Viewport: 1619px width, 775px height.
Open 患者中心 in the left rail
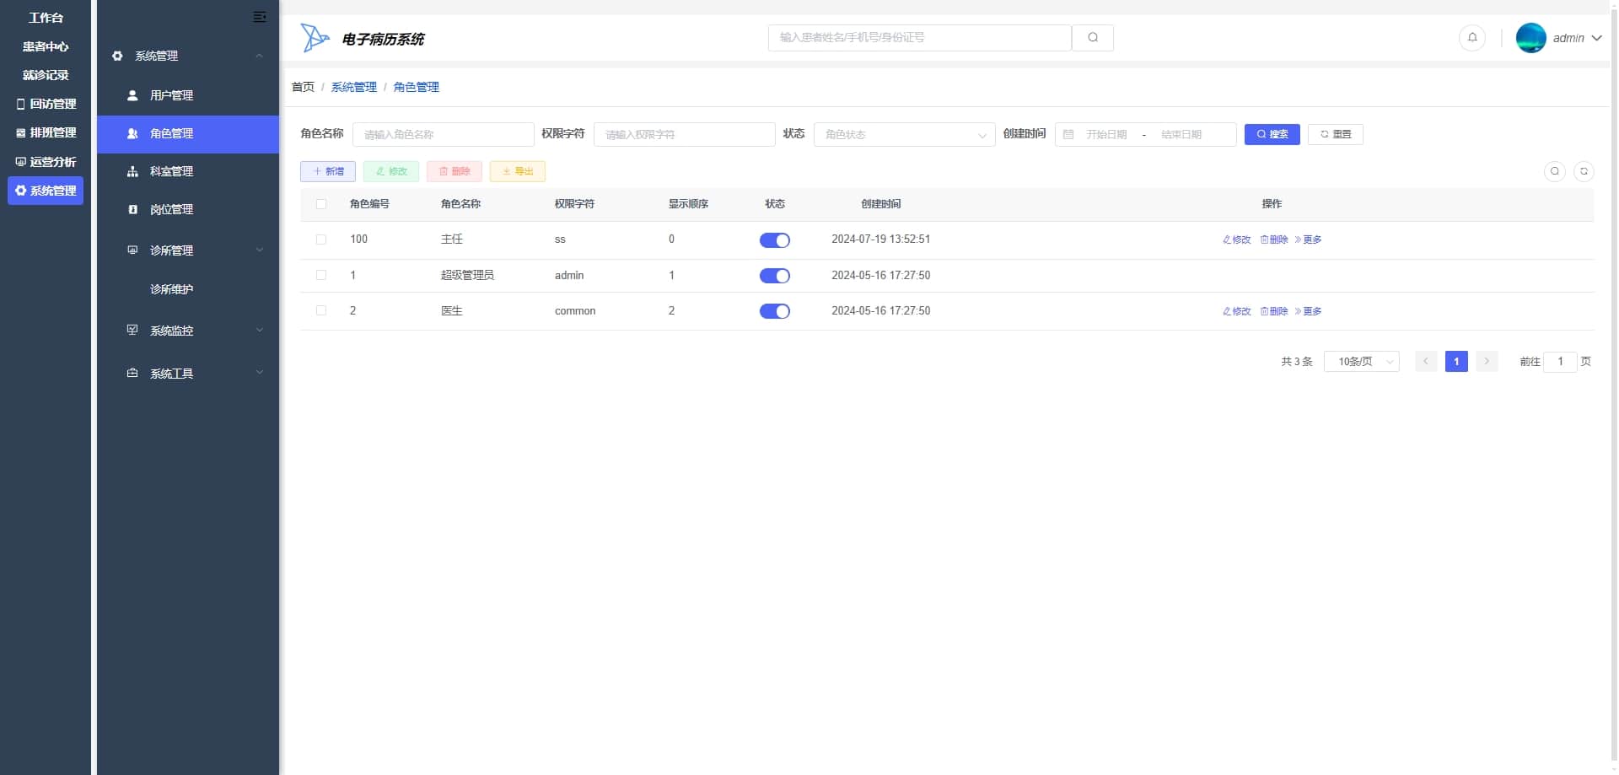tap(46, 47)
